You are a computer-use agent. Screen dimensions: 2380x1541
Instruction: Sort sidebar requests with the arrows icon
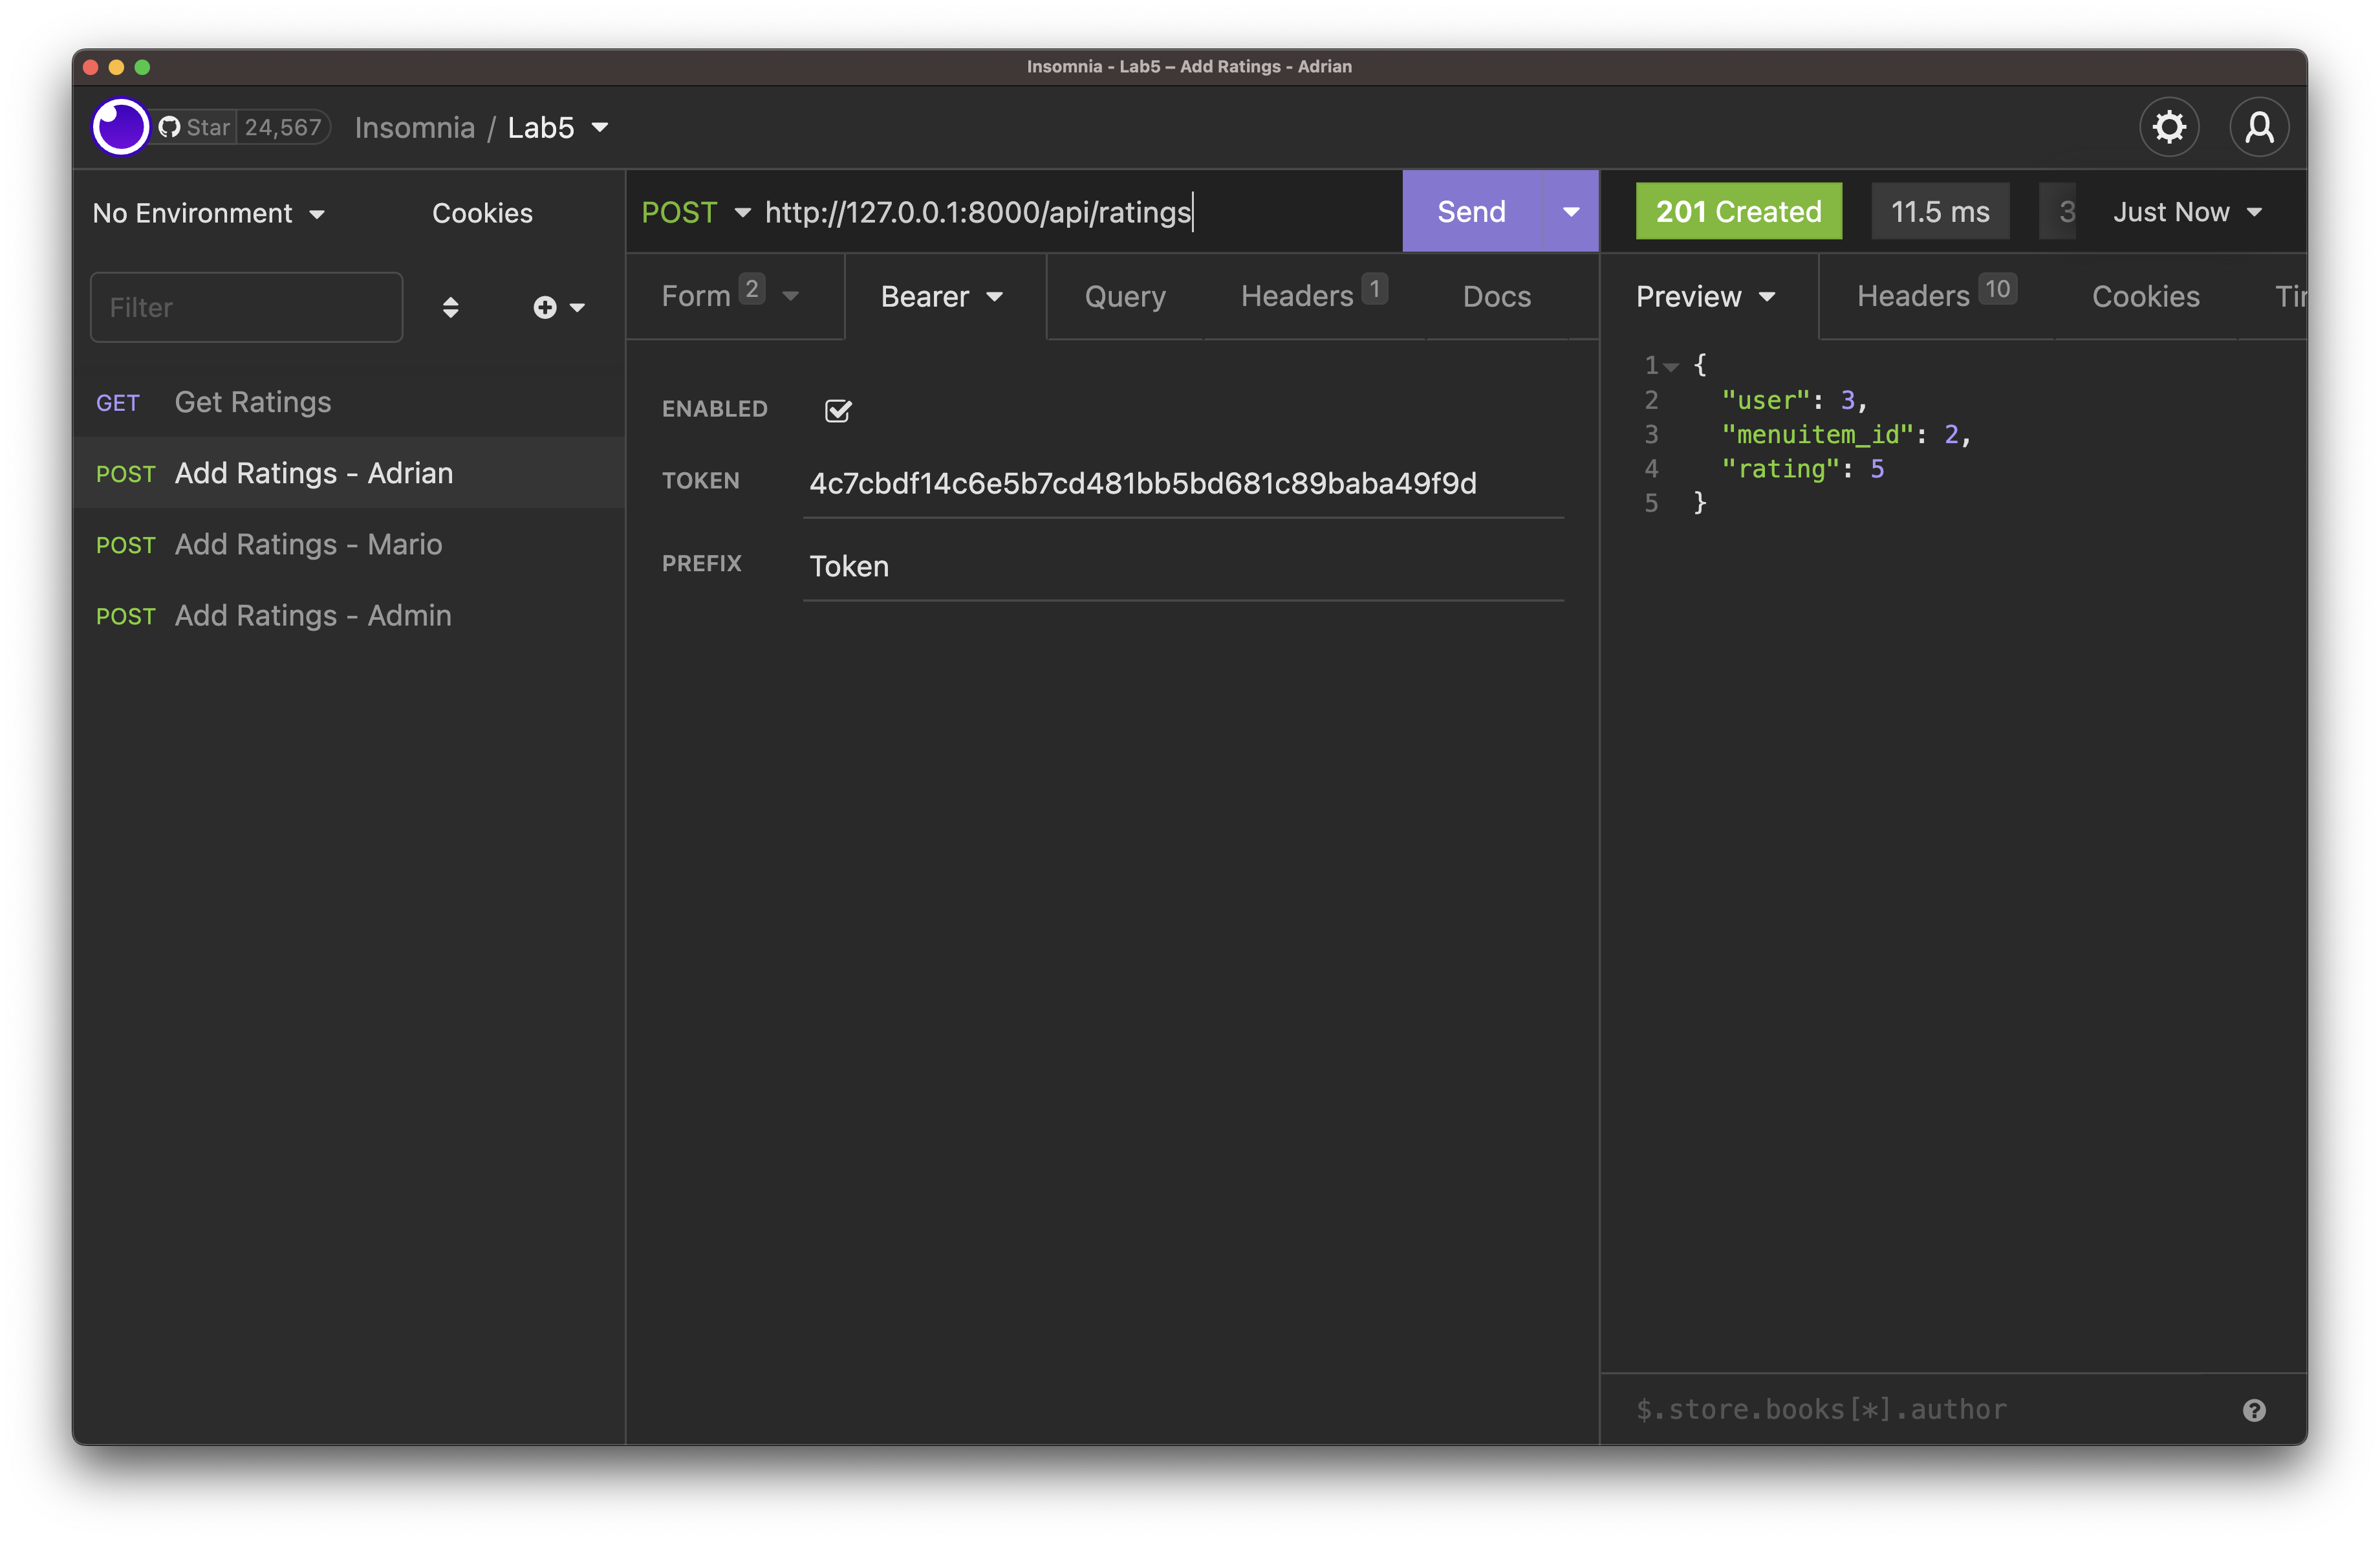pos(452,307)
